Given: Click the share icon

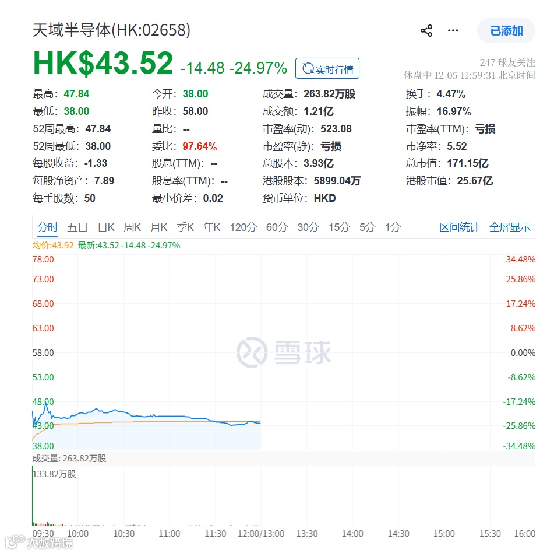Looking at the screenshot, I should [426, 31].
